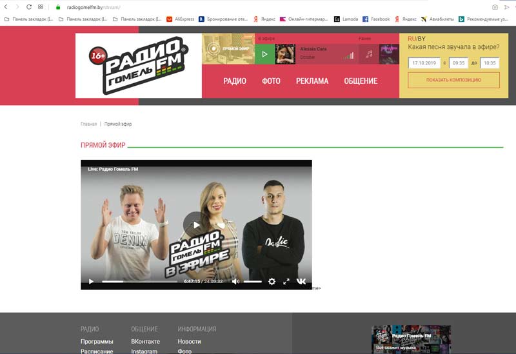516x354 pixels.
Task: Click the browser forward arrow
Action: 17,7
